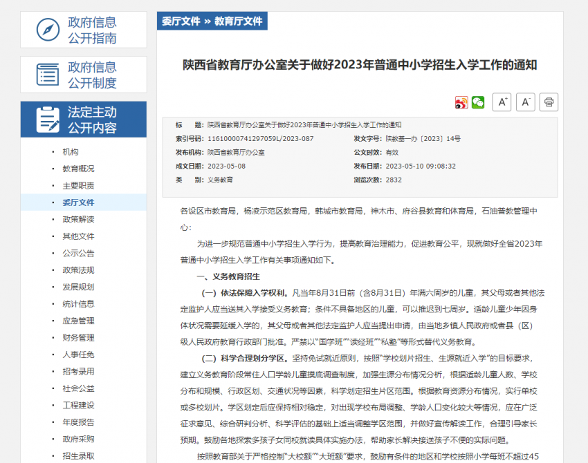588x463 pixels.
Task: Click the clipboard icon for 法定主动公开内容
Action: pyautogui.click(x=48, y=120)
